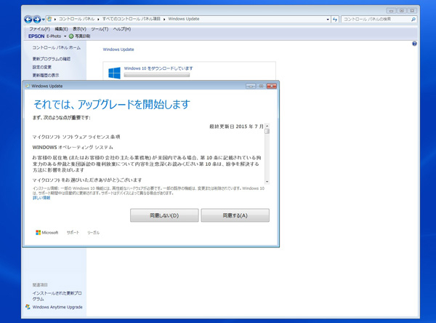Click 更新プログラムの確認 in sidebar
The width and height of the screenshot is (436, 323).
coord(52,59)
